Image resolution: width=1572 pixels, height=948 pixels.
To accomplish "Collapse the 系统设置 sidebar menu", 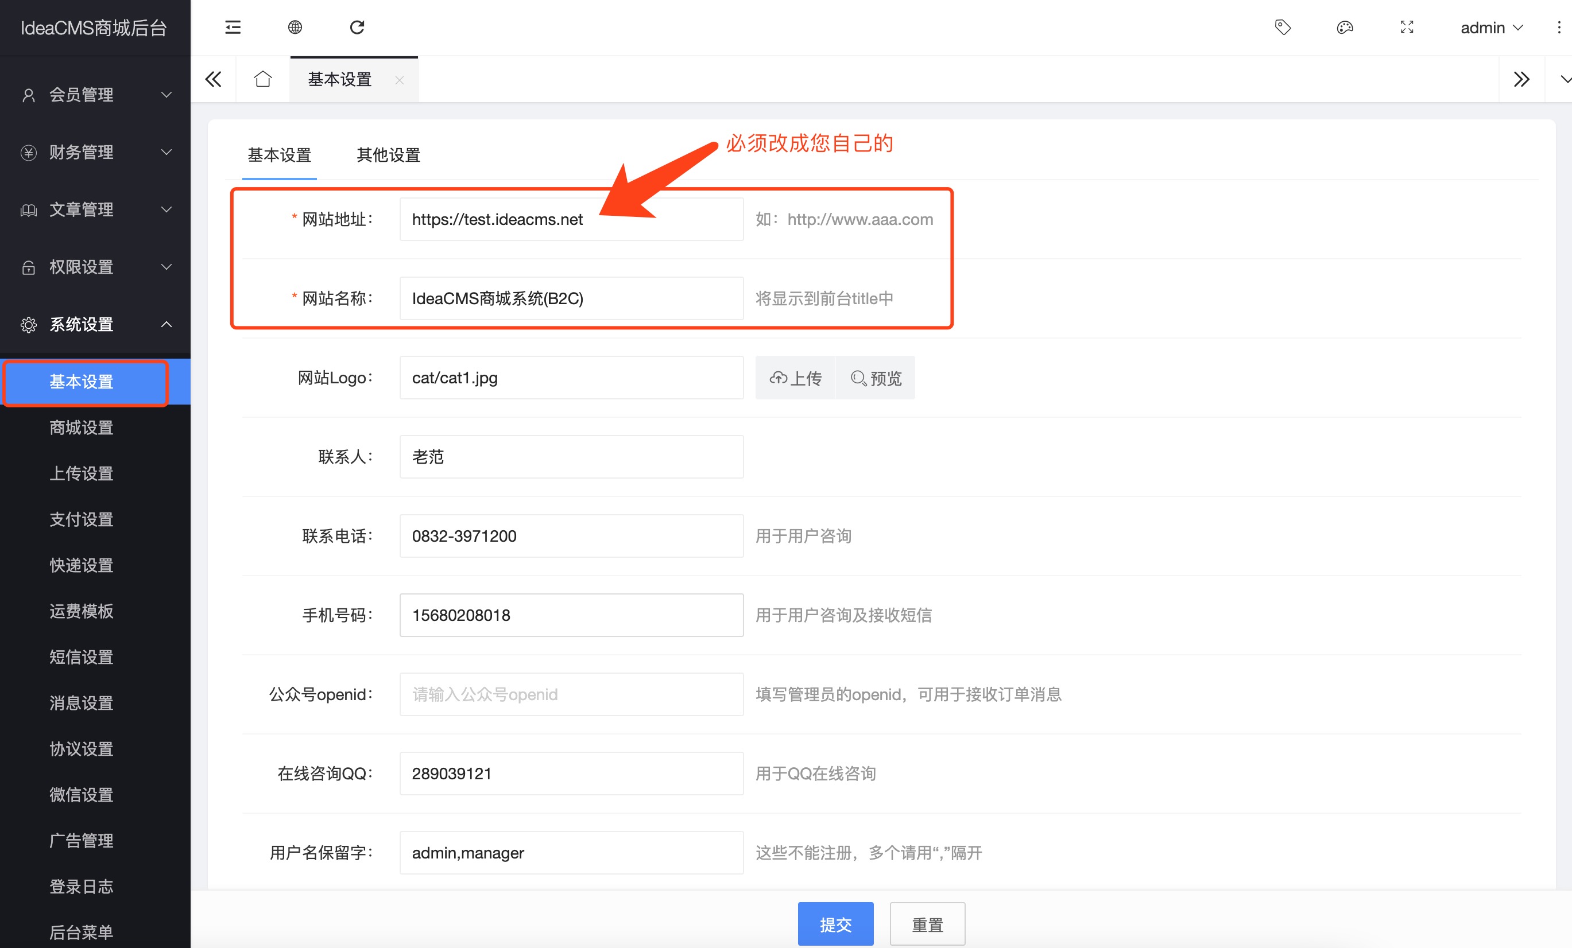I will (95, 324).
